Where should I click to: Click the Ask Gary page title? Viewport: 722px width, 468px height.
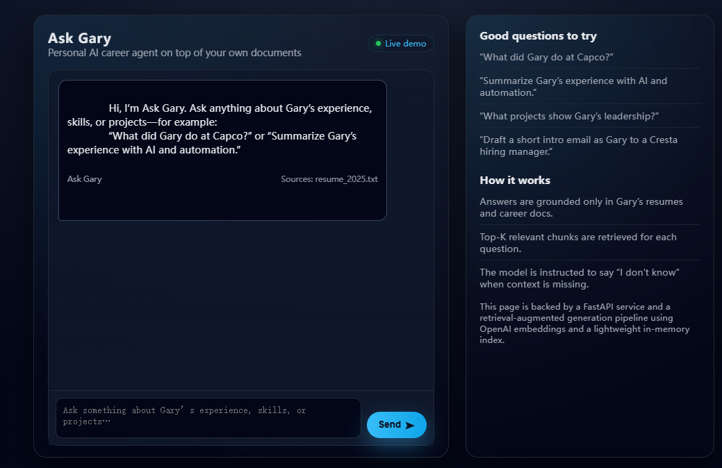79,37
